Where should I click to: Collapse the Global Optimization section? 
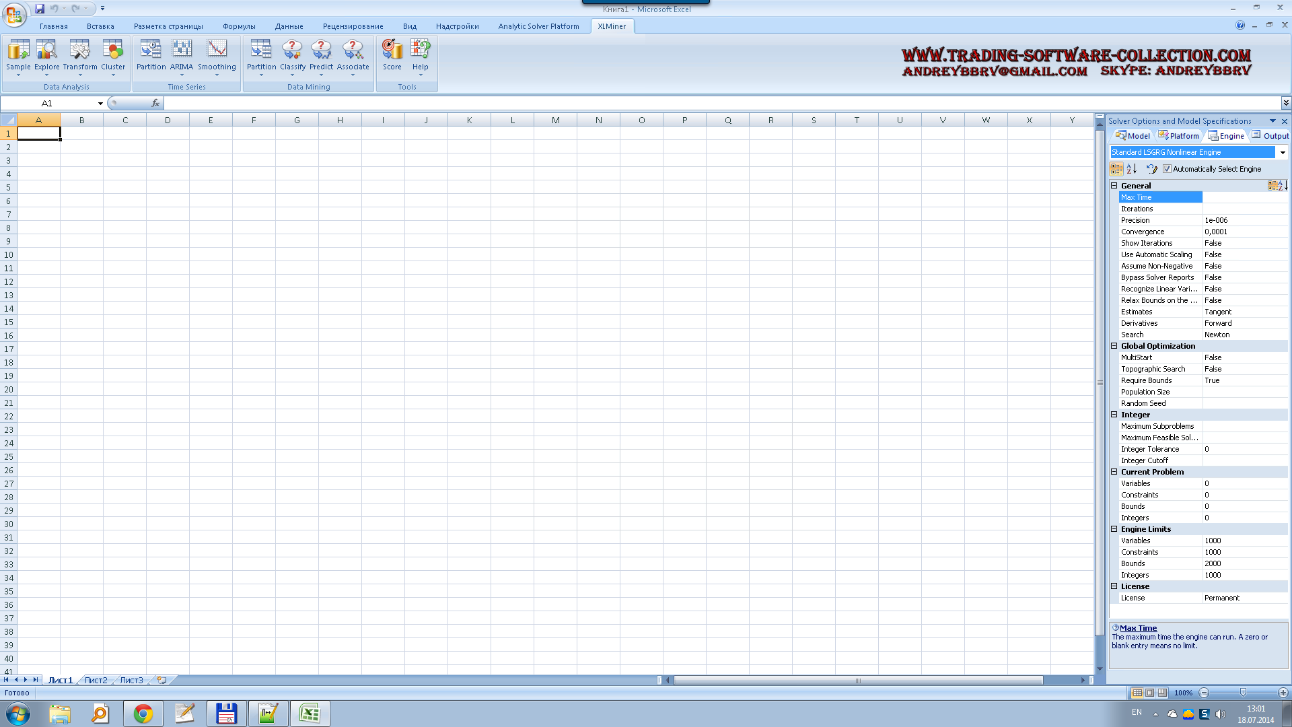click(1114, 346)
